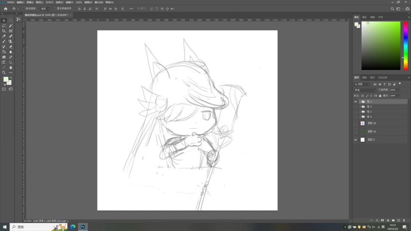Select the Elliptical Marquee tool
The height and width of the screenshot is (231, 411).
tap(11, 21)
